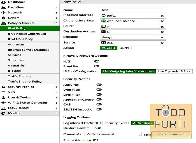196x143 pixels.
Task: Go to Virtual IPs
Action: click(x=16, y=66)
